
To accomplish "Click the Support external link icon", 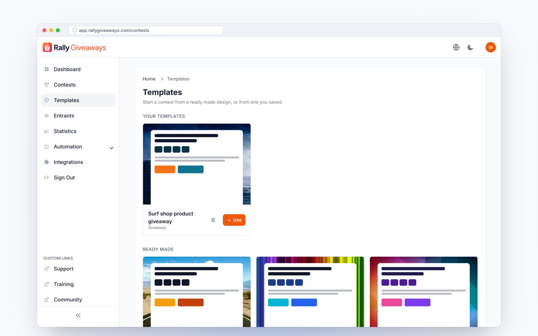I will point(47,269).
